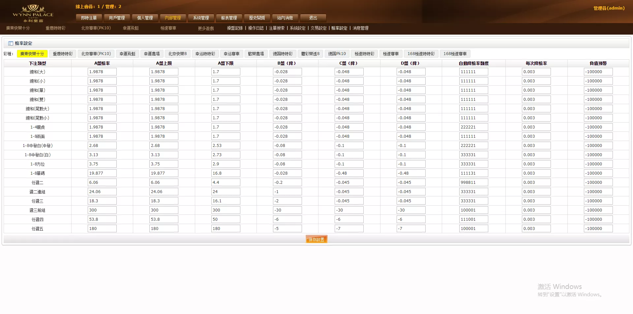Switch to the 重慶時彩 lottery tab

point(62,53)
